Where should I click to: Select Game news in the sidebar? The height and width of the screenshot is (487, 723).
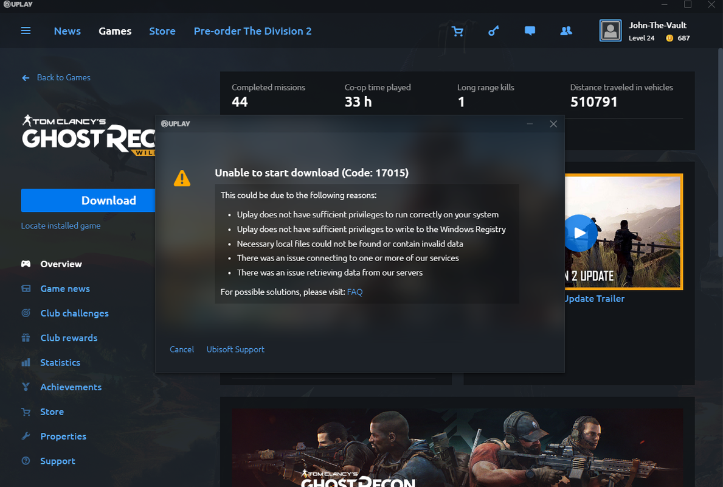click(65, 289)
